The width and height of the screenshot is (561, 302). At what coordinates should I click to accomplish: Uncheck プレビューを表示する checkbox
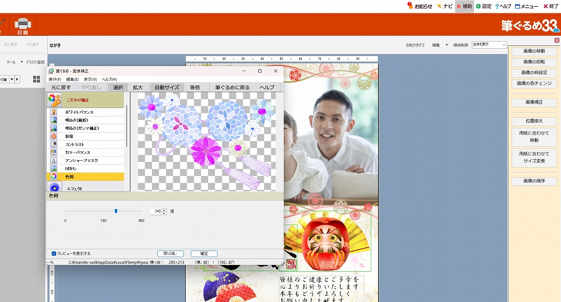54,253
